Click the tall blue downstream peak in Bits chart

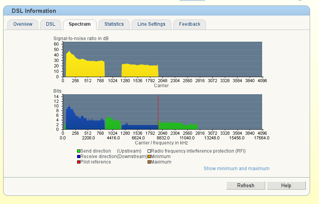tap(69, 117)
